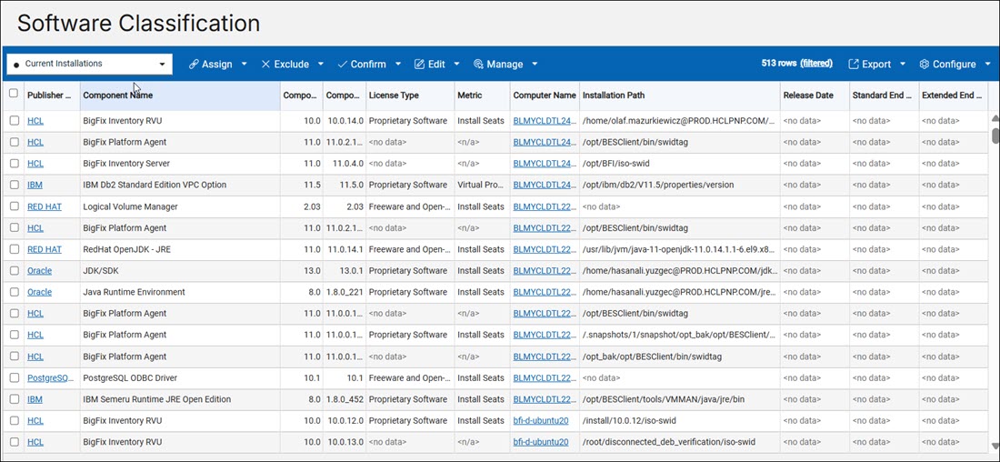Click the Confirm checkmark icon
Screen dimensions: 1000x462
tap(342, 65)
